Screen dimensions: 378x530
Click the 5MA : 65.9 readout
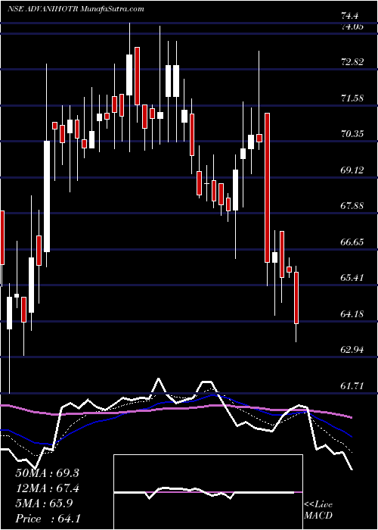click(43, 503)
